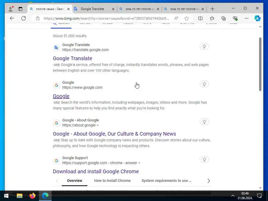Close the гоогле хацкс search tab
This screenshot has height=201, width=268.
[x=68, y=9]
